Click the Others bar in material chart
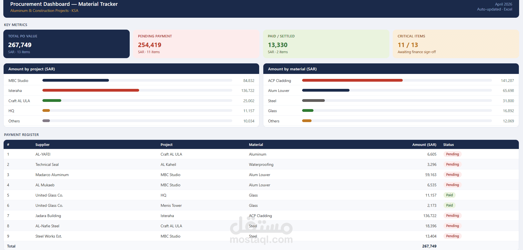523x250 pixels. coord(307,120)
